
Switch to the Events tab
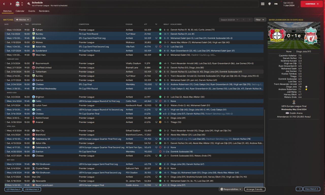(32, 11)
